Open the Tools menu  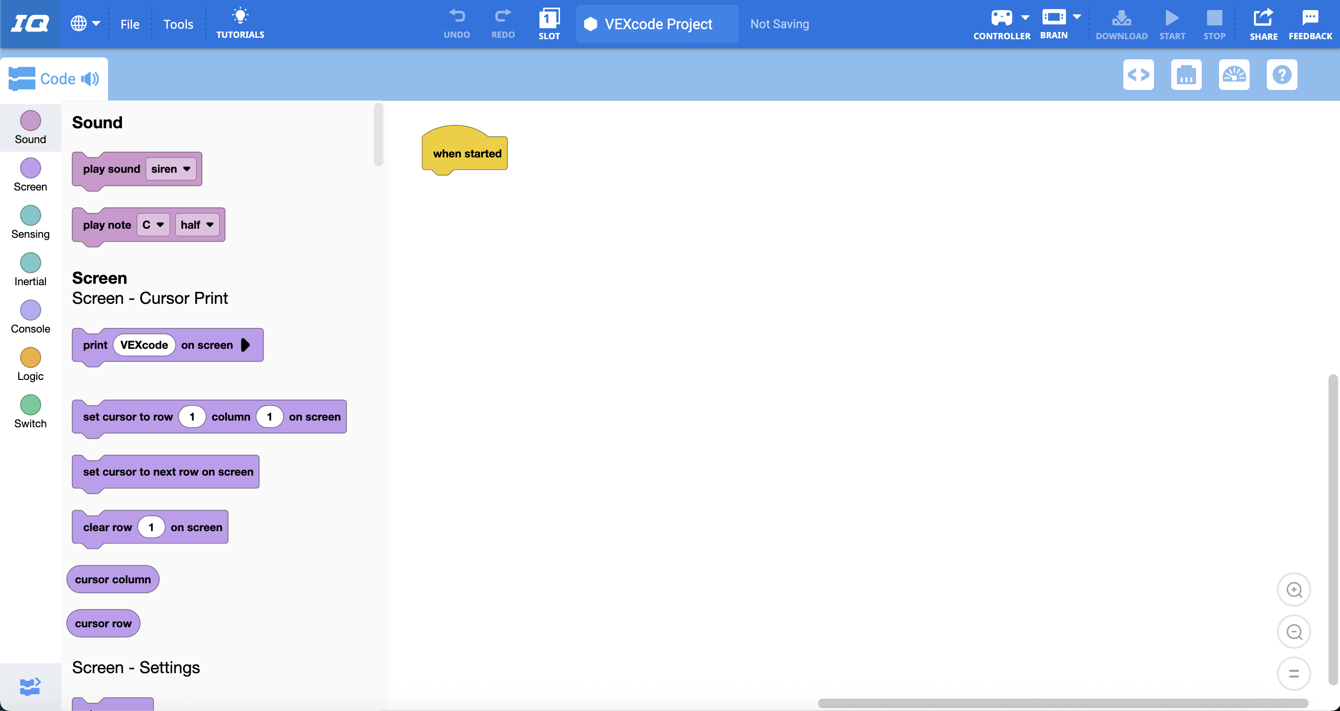[178, 24]
